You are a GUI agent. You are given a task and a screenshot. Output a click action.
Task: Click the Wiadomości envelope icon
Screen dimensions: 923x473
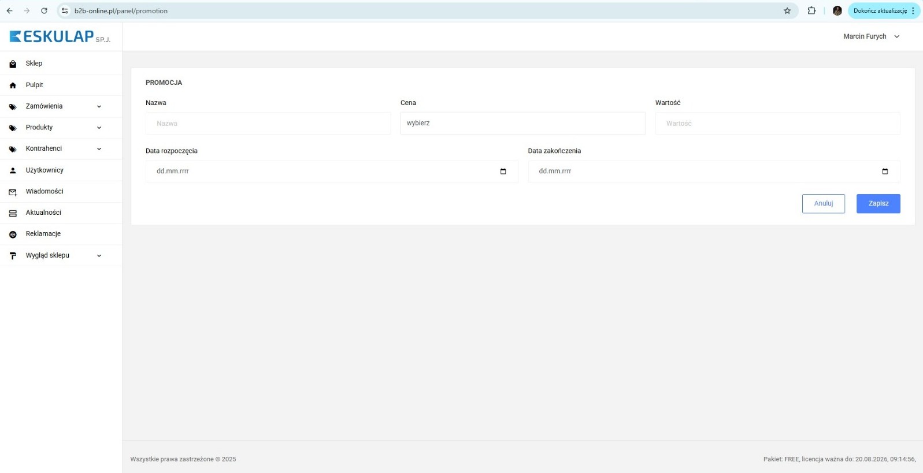[13, 192]
